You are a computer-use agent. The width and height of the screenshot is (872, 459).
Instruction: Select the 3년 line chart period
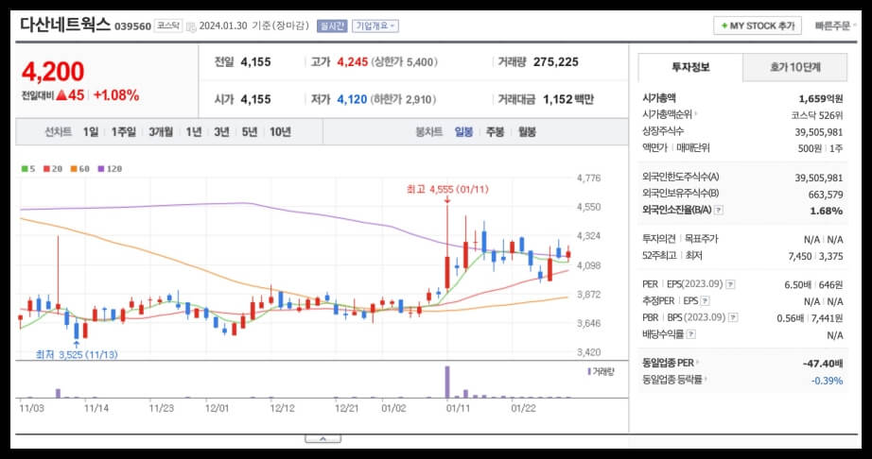tap(221, 132)
